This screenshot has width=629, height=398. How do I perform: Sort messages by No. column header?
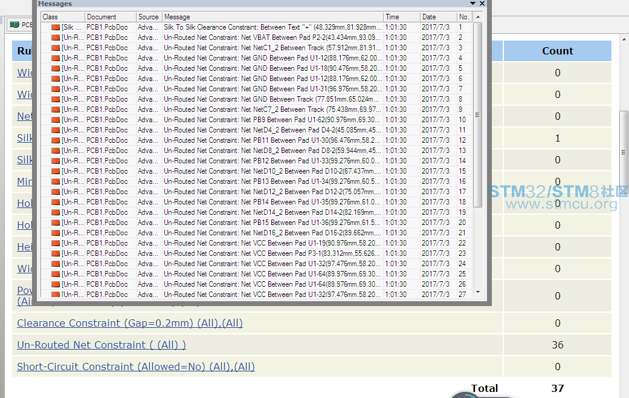[x=464, y=17]
